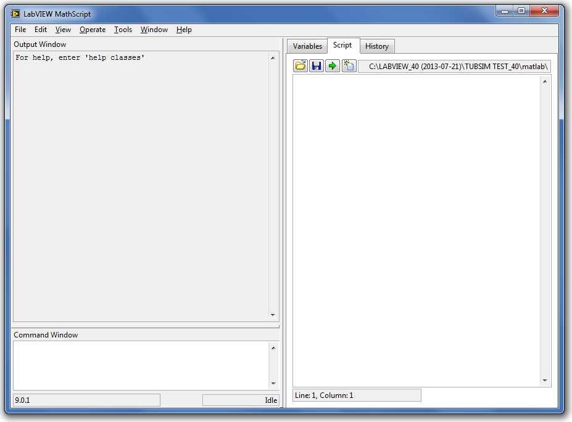The image size is (572, 422).
Task: Minimize the LabVIEW MathScript window
Action: [505, 11]
